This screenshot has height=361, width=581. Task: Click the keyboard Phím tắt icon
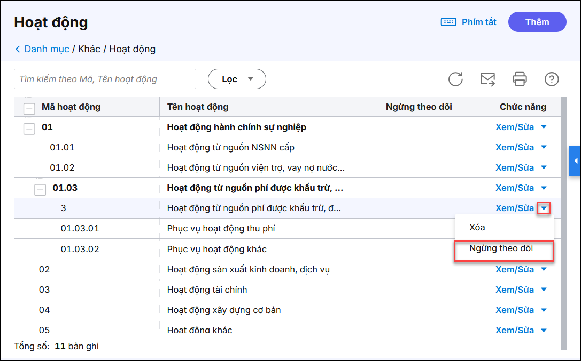coord(448,22)
